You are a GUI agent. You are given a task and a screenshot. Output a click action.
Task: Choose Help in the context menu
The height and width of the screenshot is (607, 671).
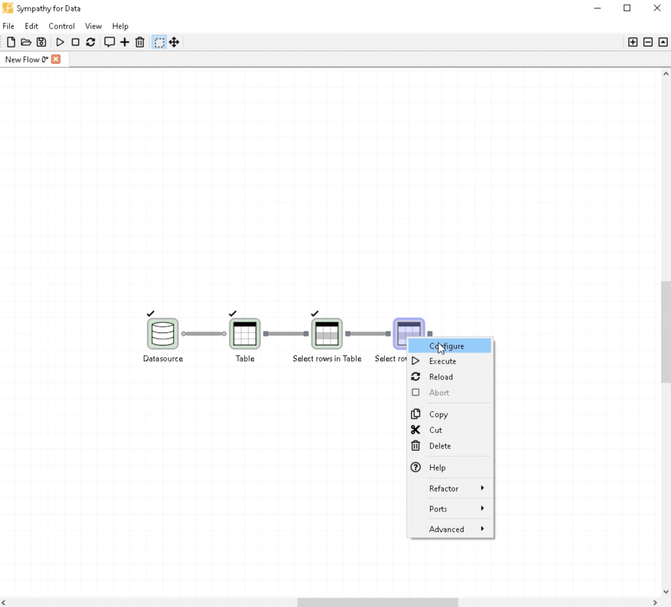[450, 467]
